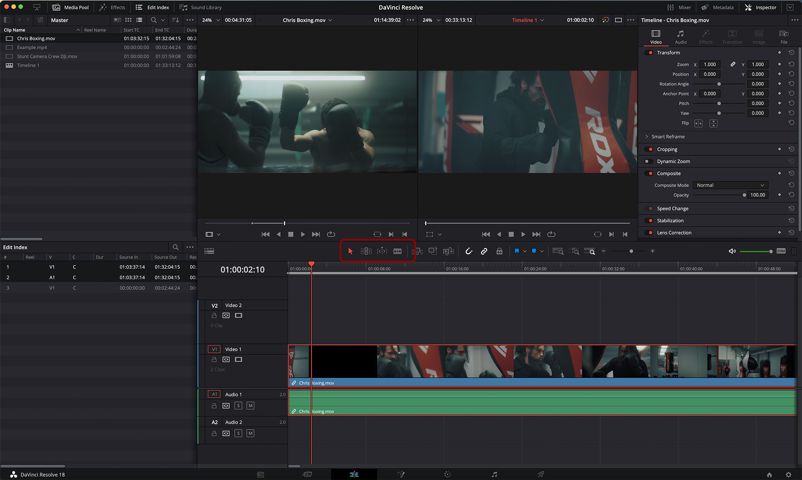
Task: Solo the Audio 2 track
Action: [238, 434]
